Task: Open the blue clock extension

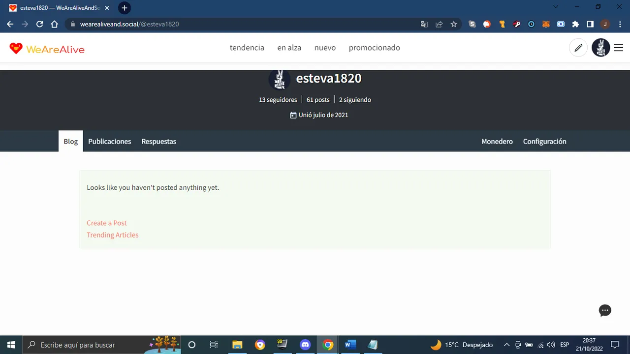Action: pyautogui.click(x=532, y=24)
